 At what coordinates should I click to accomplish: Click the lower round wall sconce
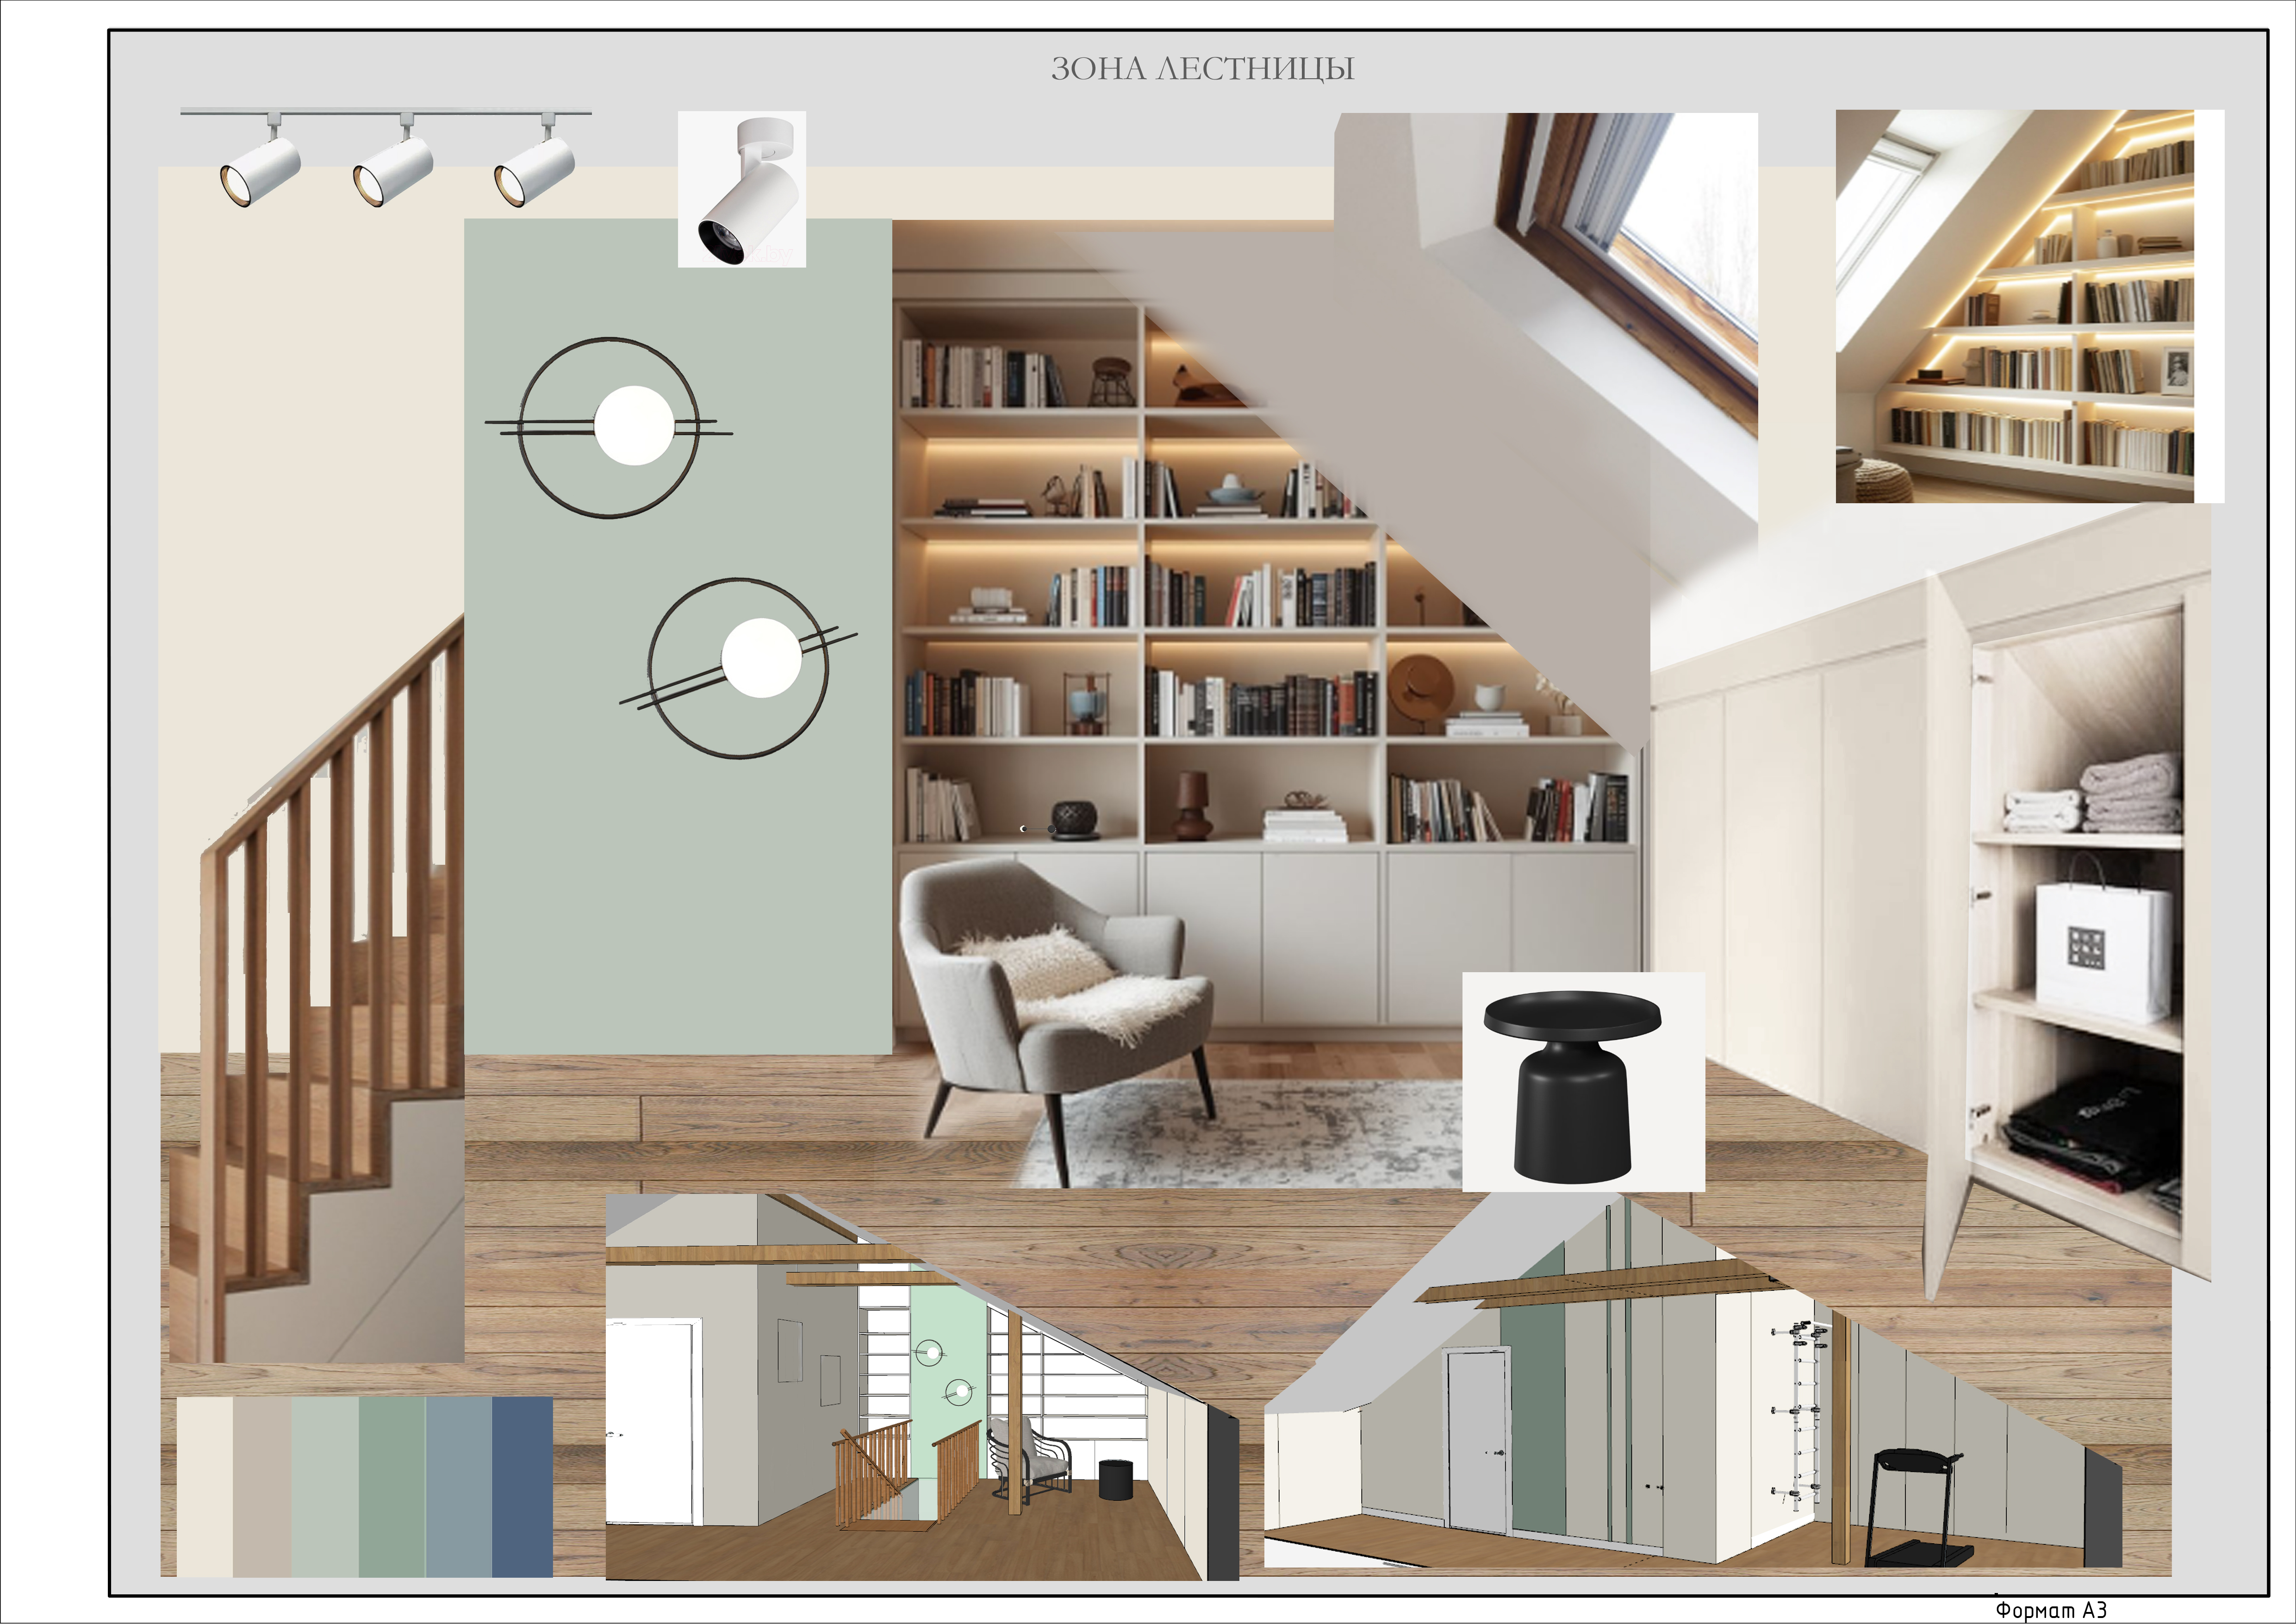[x=738, y=668]
